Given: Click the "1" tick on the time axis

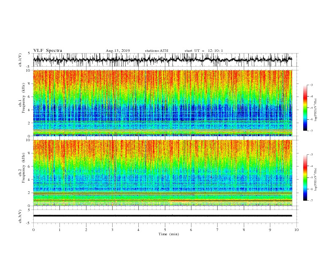Looking at the screenshot, I should (x=59, y=230).
